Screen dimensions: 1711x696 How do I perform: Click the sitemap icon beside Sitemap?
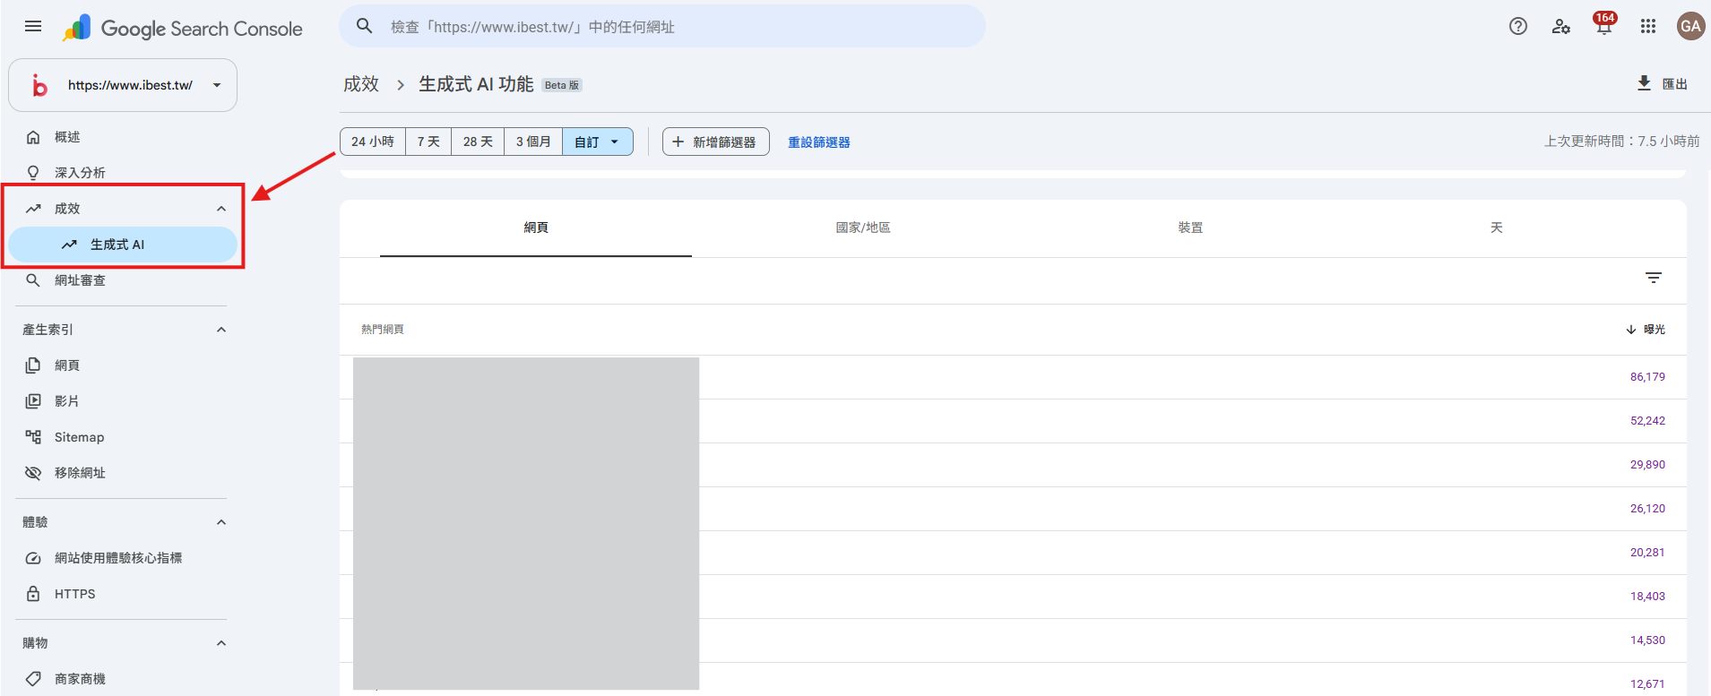click(x=33, y=437)
